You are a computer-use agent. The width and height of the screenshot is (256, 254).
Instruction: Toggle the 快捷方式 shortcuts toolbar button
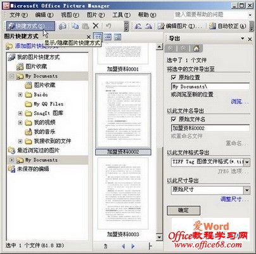(30, 26)
